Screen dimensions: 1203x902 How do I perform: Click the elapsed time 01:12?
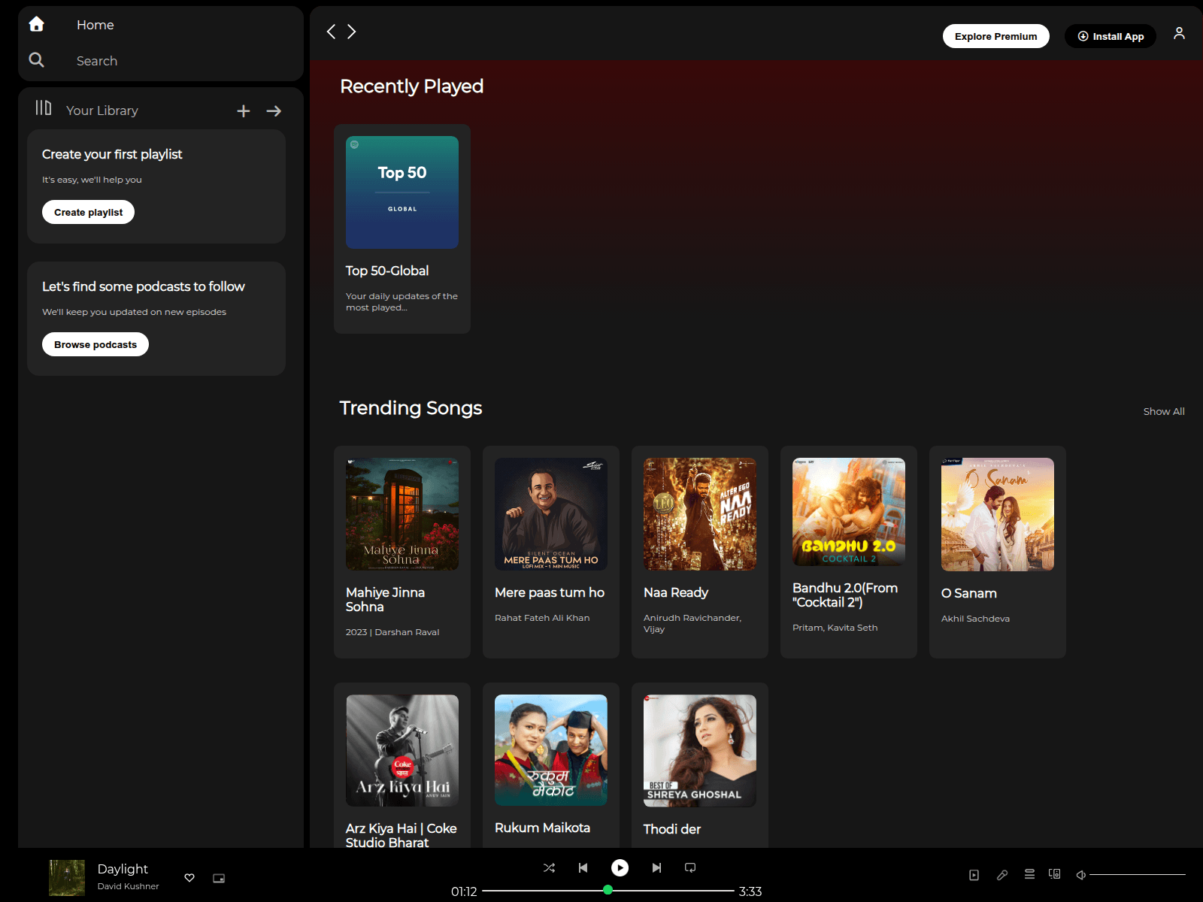coord(464,891)
